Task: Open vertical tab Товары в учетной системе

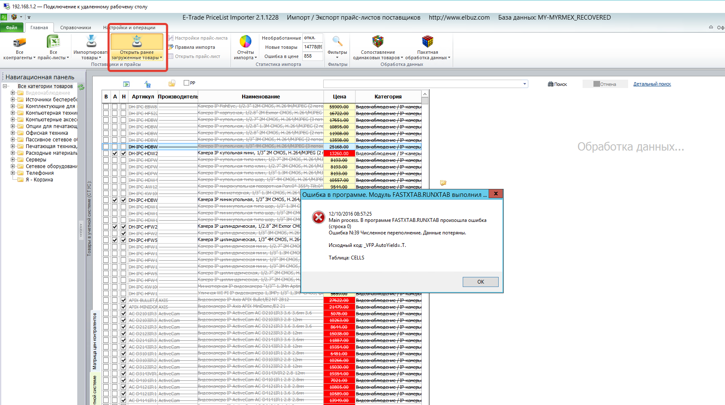Action: [89, 218]
